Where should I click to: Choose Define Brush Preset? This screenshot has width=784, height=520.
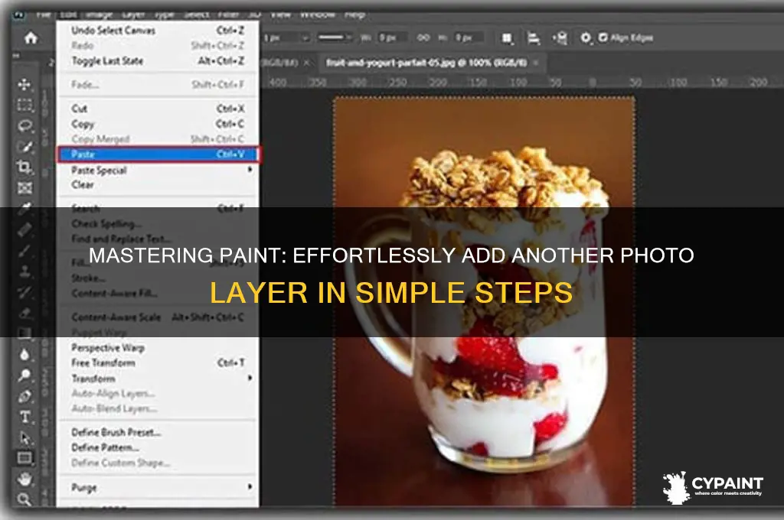[x=158, y=433]
